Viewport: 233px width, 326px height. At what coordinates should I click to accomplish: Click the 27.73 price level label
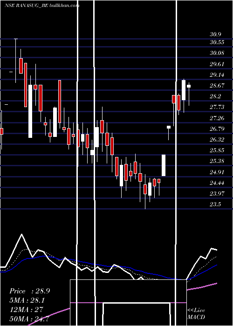pyautogui.click(x=217, y=107)
